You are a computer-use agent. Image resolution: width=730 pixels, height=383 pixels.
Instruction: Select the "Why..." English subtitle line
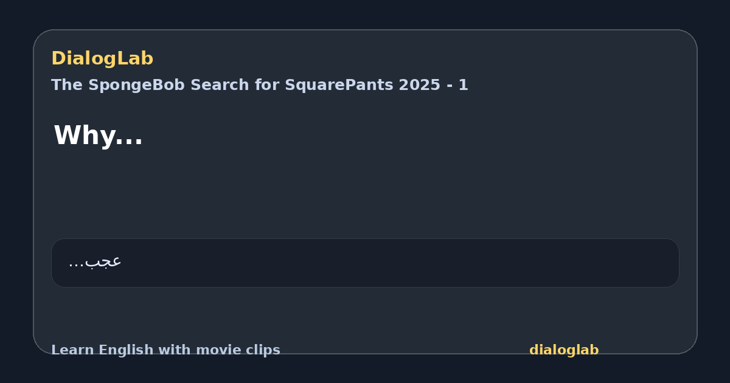click(99, 135)
